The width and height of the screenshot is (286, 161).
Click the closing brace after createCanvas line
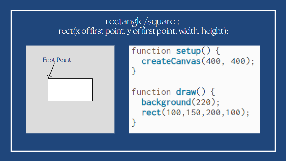coord(133,72)
